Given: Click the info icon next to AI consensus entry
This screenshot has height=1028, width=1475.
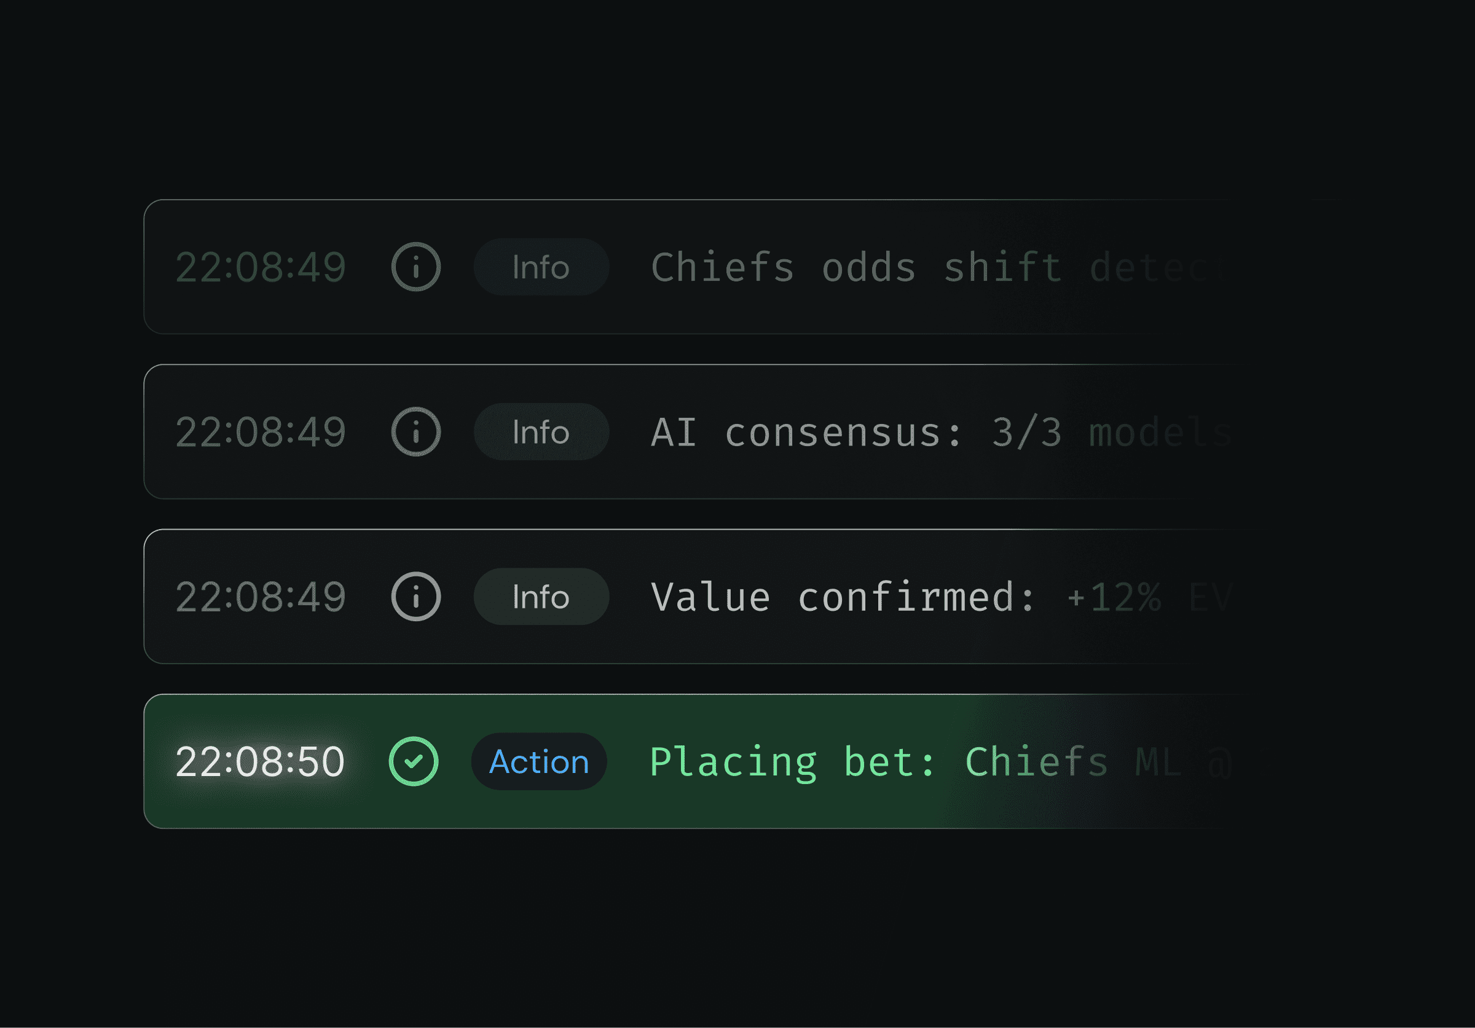Looking at the screenshot, I should tap(416, 432).
